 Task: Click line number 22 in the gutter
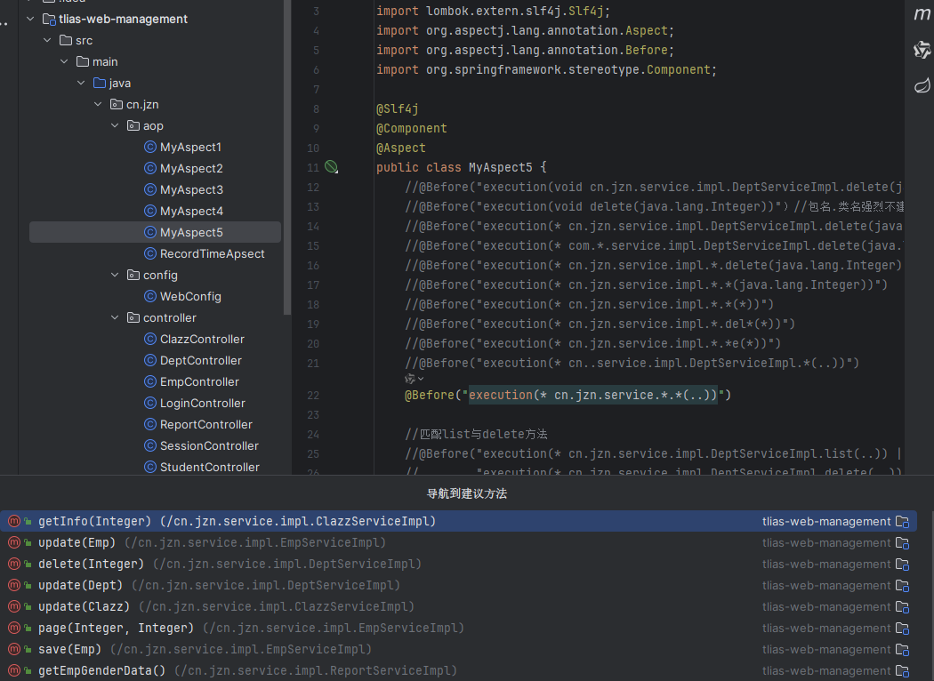click(x=313, y=396)
